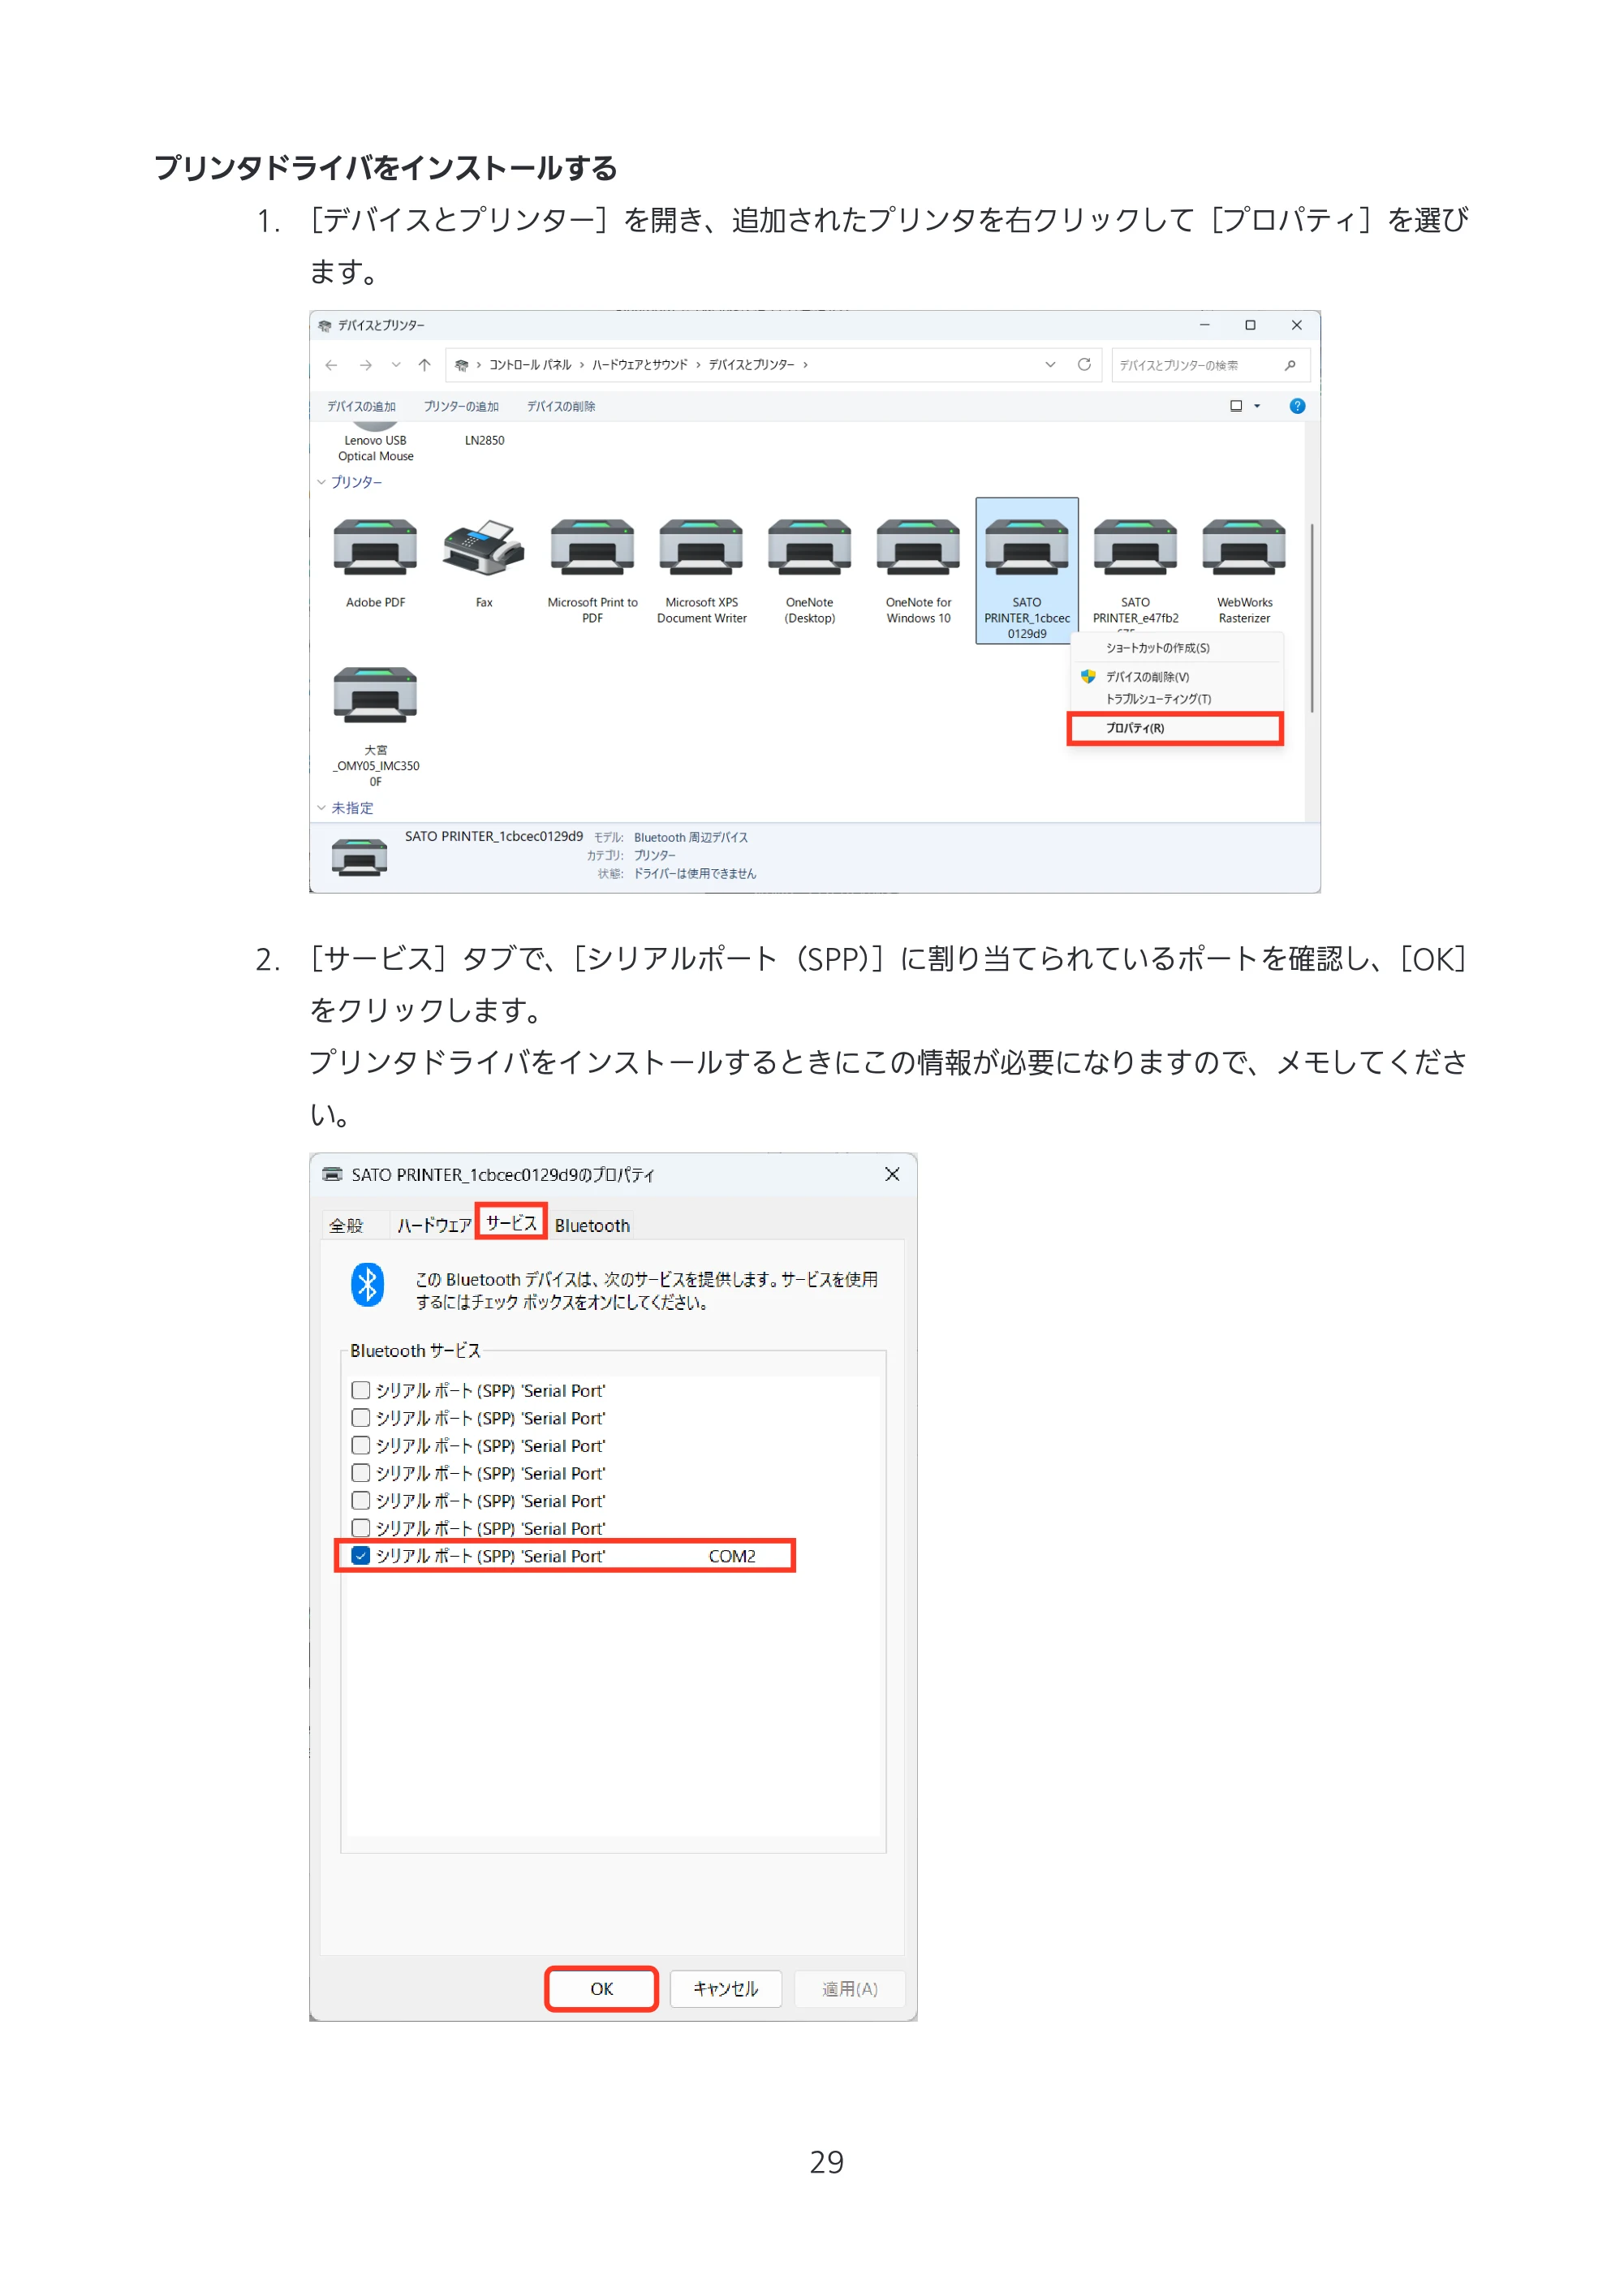Check the third シリアルポート (SPP) checkbox
The height and width of the screenshot is (2296, 1624).
click(x=361, y=1445)
